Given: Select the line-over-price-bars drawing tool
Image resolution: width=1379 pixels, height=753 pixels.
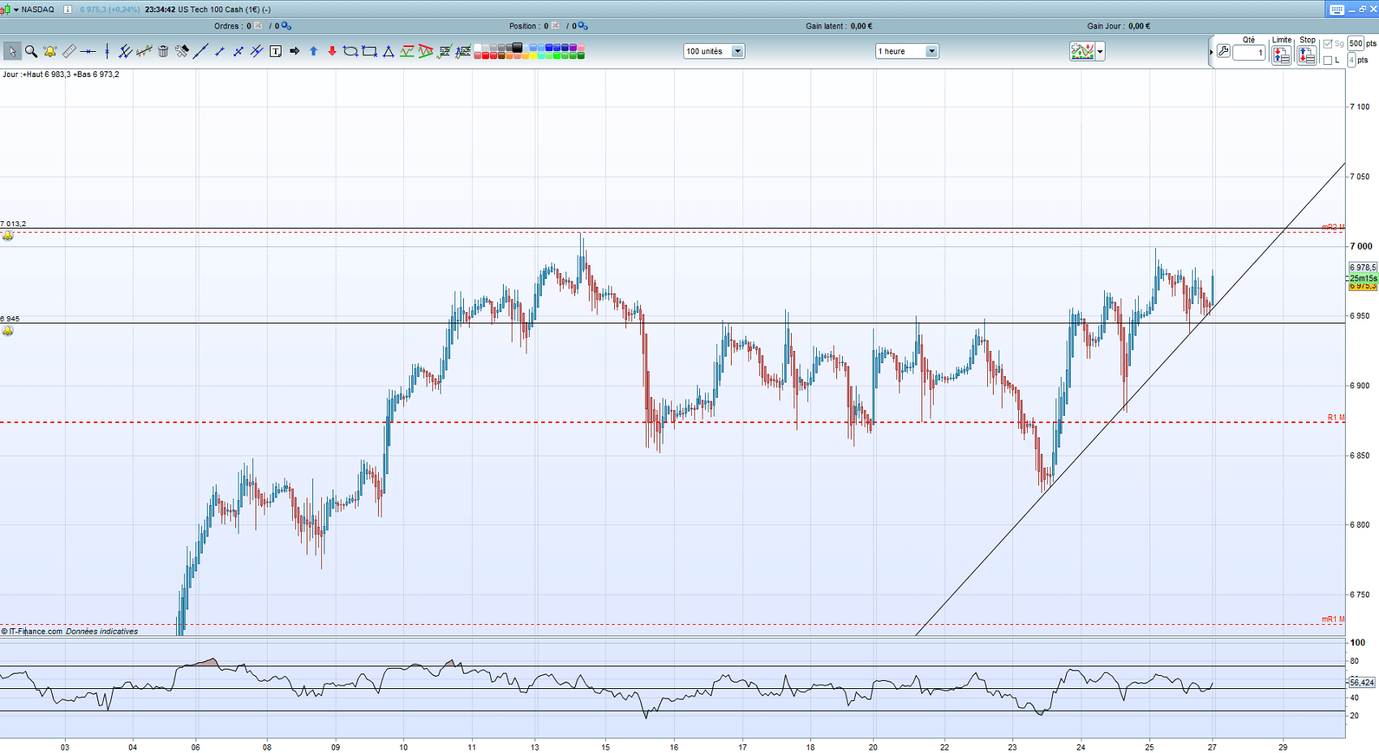Looking at the screenshot, I should pyautogui.click(x=144, y=51).
